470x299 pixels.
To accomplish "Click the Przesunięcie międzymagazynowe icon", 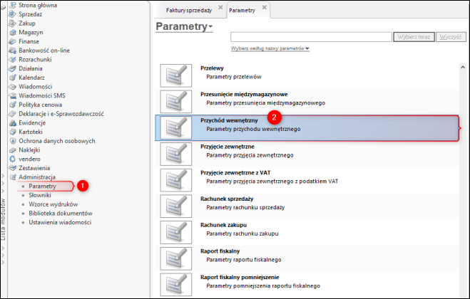I will [x=174, y=99].
